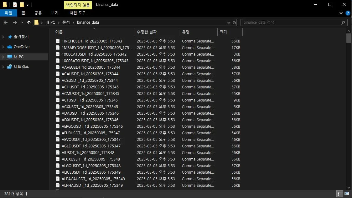Click the ACXUSDT file icon
This screenshot has height=198, width=352.
(58, 106)
